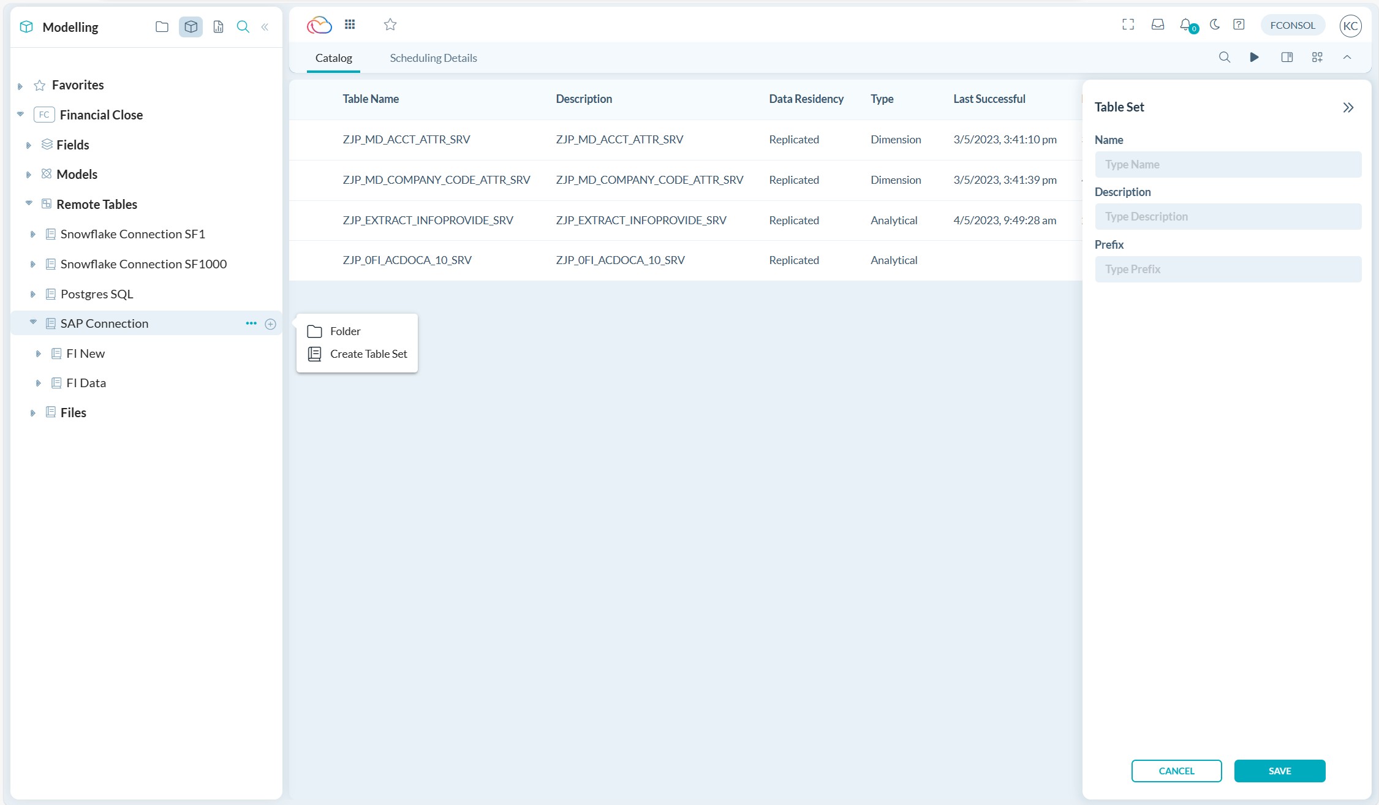
Task: Open the notifications bell icon
Action: pyautogui.click(x=1186, y=25)
